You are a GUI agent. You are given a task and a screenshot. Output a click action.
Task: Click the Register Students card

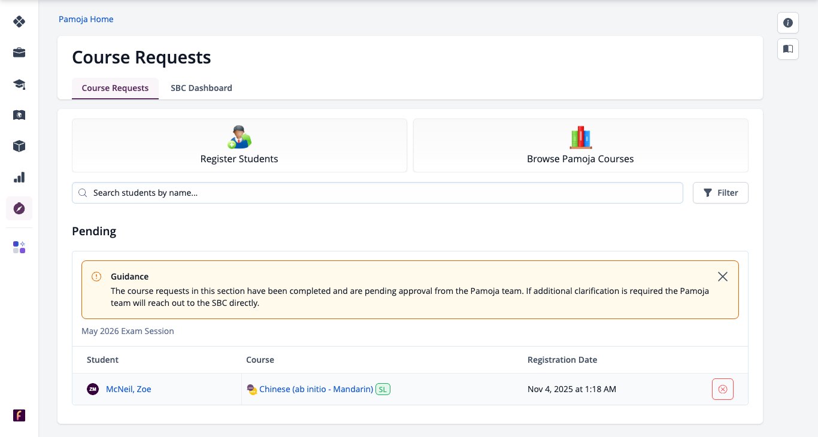[x=240, y=145]
